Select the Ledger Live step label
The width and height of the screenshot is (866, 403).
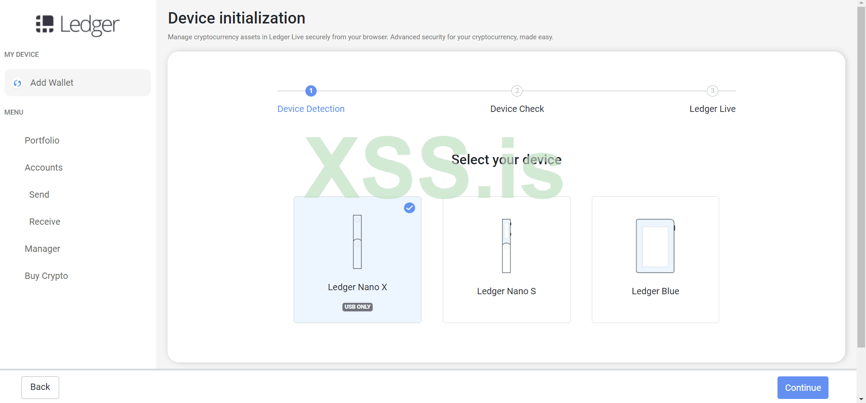(712, 109)
